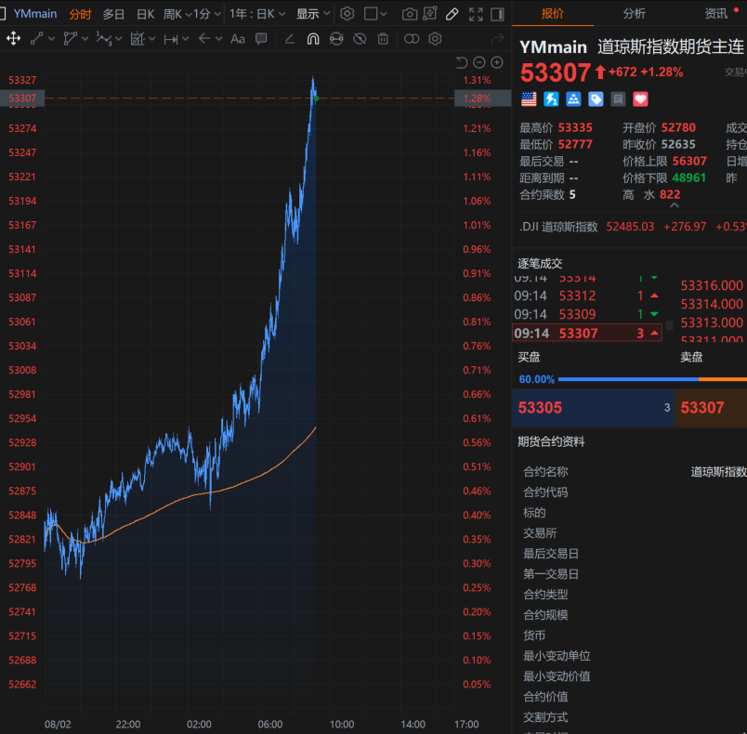Viewport: 747px width, 734px height.
Task: Open the 1年 : 日K range dropdown
Action: (x=257, y=14)
